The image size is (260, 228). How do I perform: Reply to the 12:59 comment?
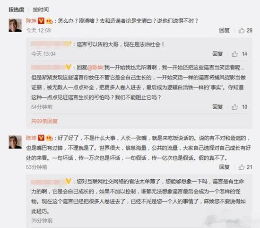(225, 30)
